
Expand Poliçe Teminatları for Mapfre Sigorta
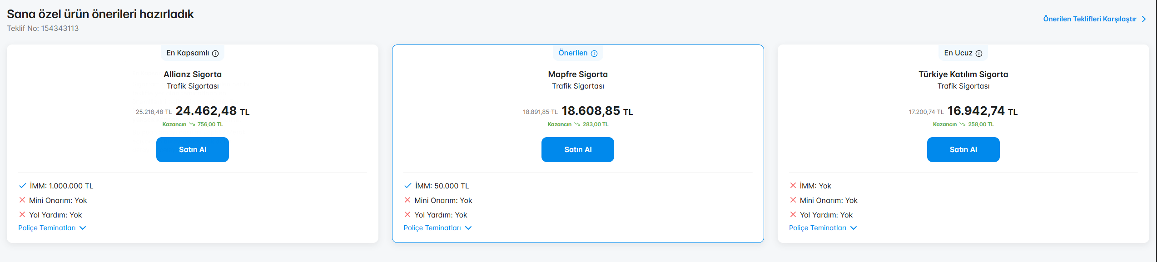[x=437, y=228]
